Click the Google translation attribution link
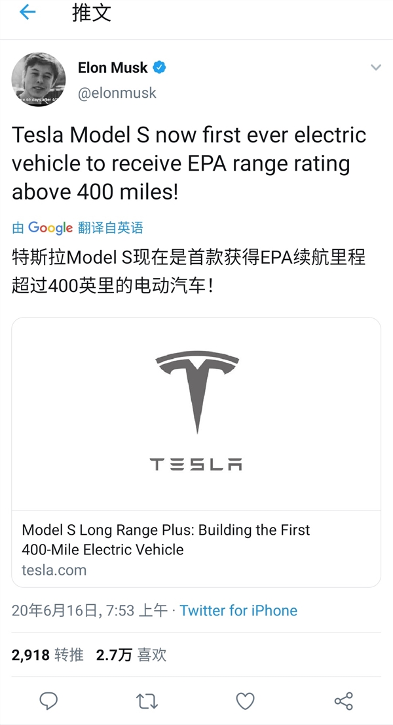This screenshot has width=393, height=725. (x=77, y=228)
